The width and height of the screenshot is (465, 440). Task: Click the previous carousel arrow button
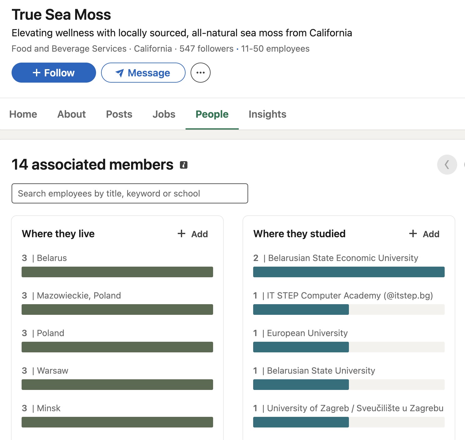[447, 165]
